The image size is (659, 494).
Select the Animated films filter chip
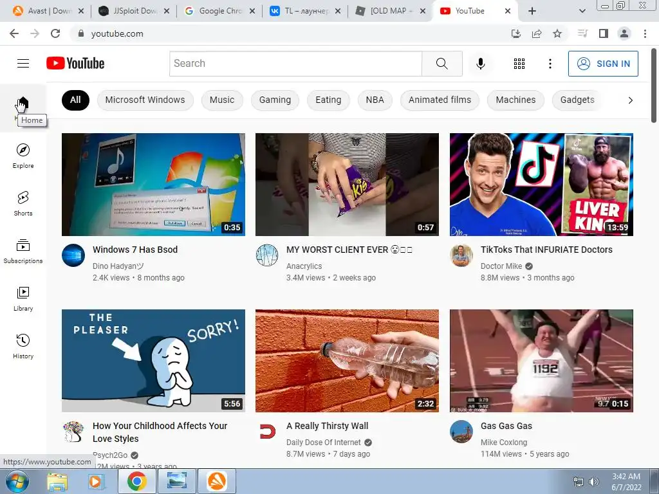440,100
